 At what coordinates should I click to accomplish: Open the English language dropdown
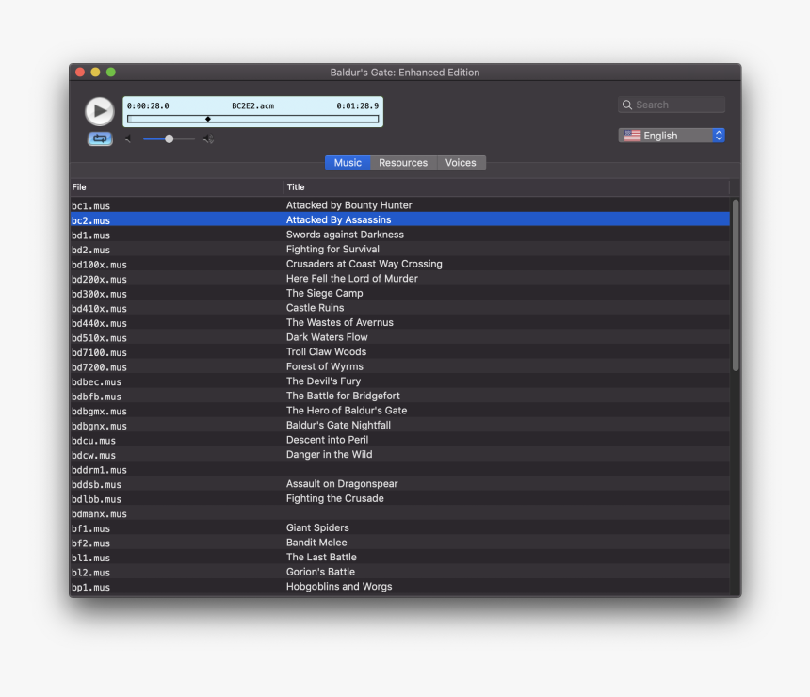(x=672, y=136)
